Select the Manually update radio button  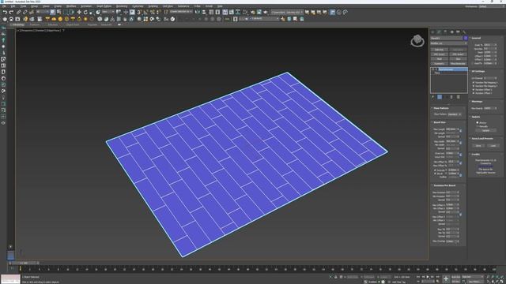pos(478,126)
